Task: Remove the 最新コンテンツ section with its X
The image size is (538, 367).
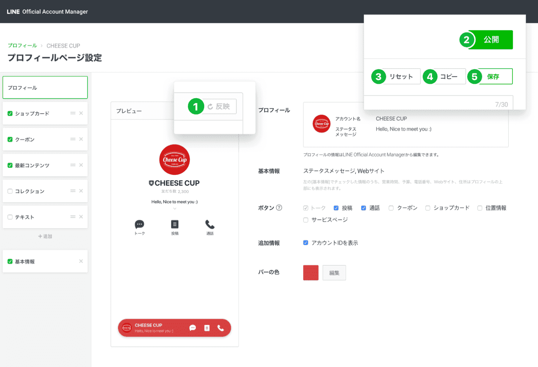Action: click(81, 165)
